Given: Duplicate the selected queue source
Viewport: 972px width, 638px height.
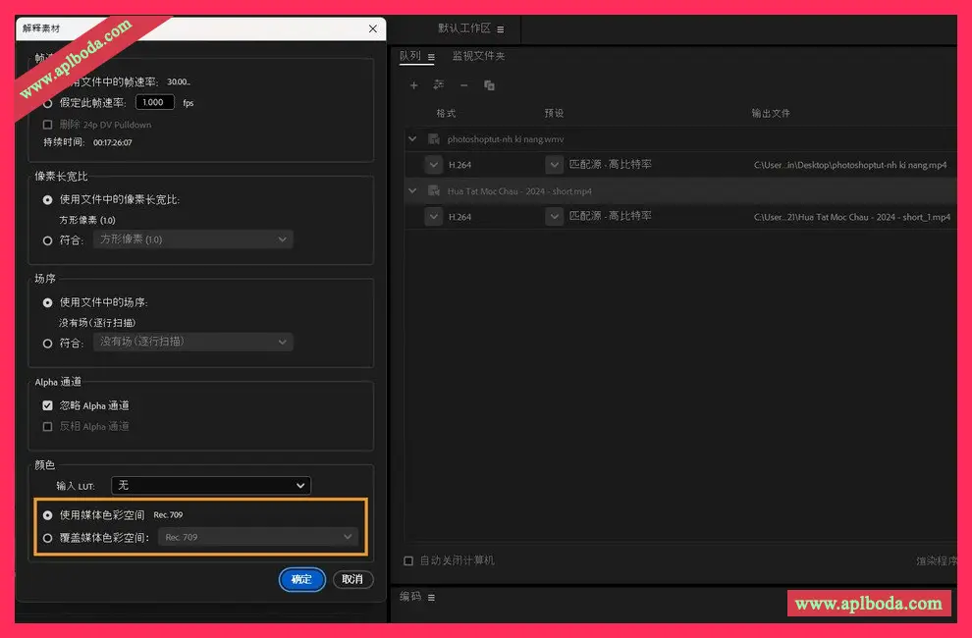Looking at the screenshot, I should [x=488, y=86].
